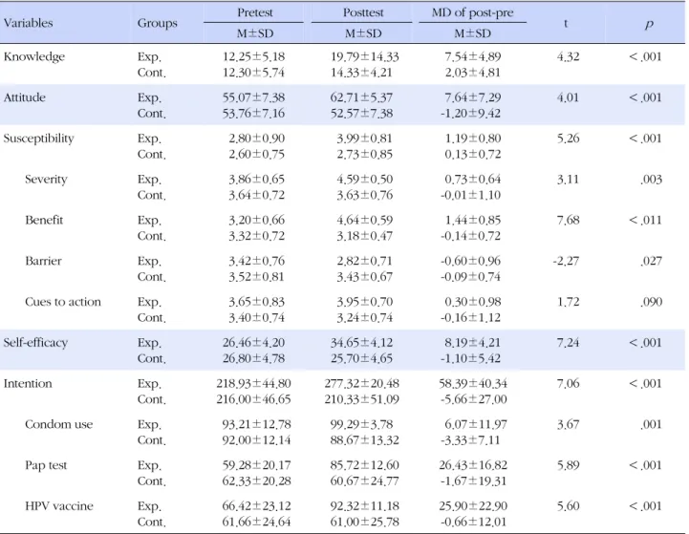689x534 pixels.
Task: Select the Cues to action label
Action: [x=63, y=302]
